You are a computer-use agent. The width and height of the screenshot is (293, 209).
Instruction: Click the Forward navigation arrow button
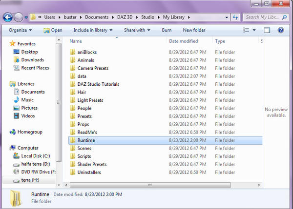19,18
